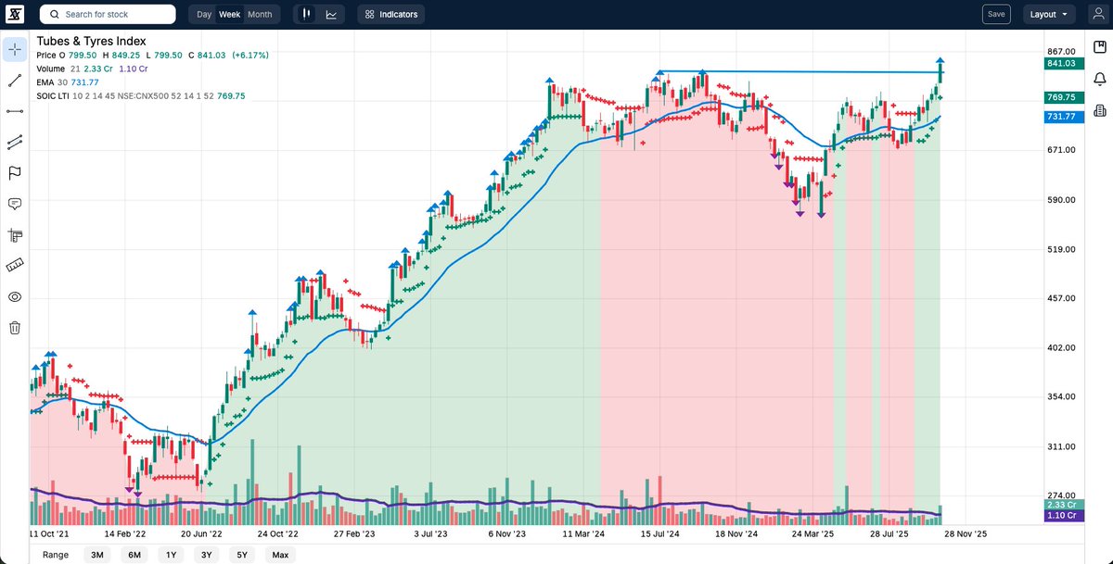Select the Day timeframe
The height and width of the screenshot is (564, 1113).
(x=204, y=14)
